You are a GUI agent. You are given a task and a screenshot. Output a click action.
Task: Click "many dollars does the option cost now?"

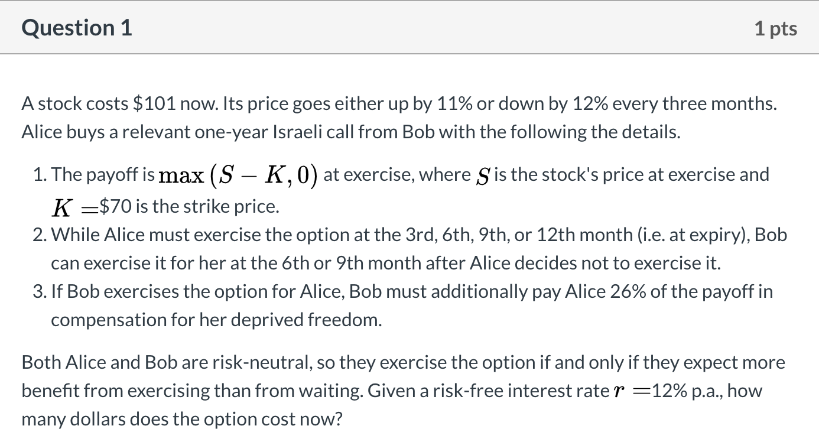pyautogui.click(x=182, y=420)
